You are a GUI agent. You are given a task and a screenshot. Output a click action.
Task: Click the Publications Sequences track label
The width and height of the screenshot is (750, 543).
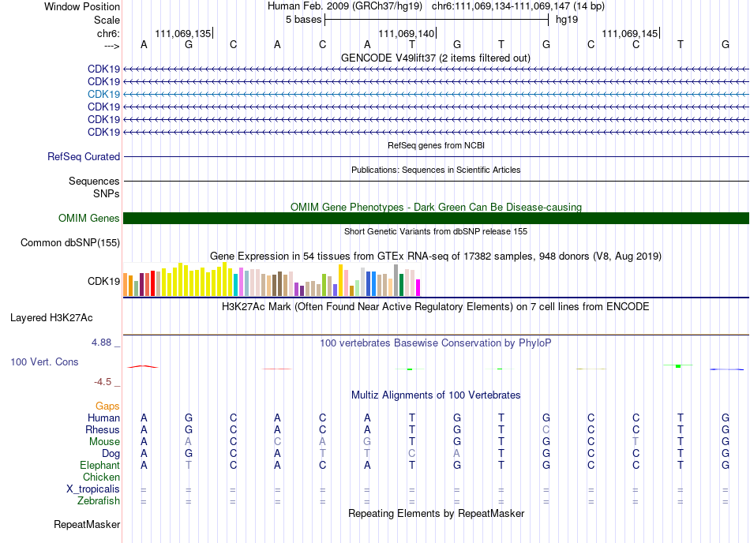tap(94, 182)
